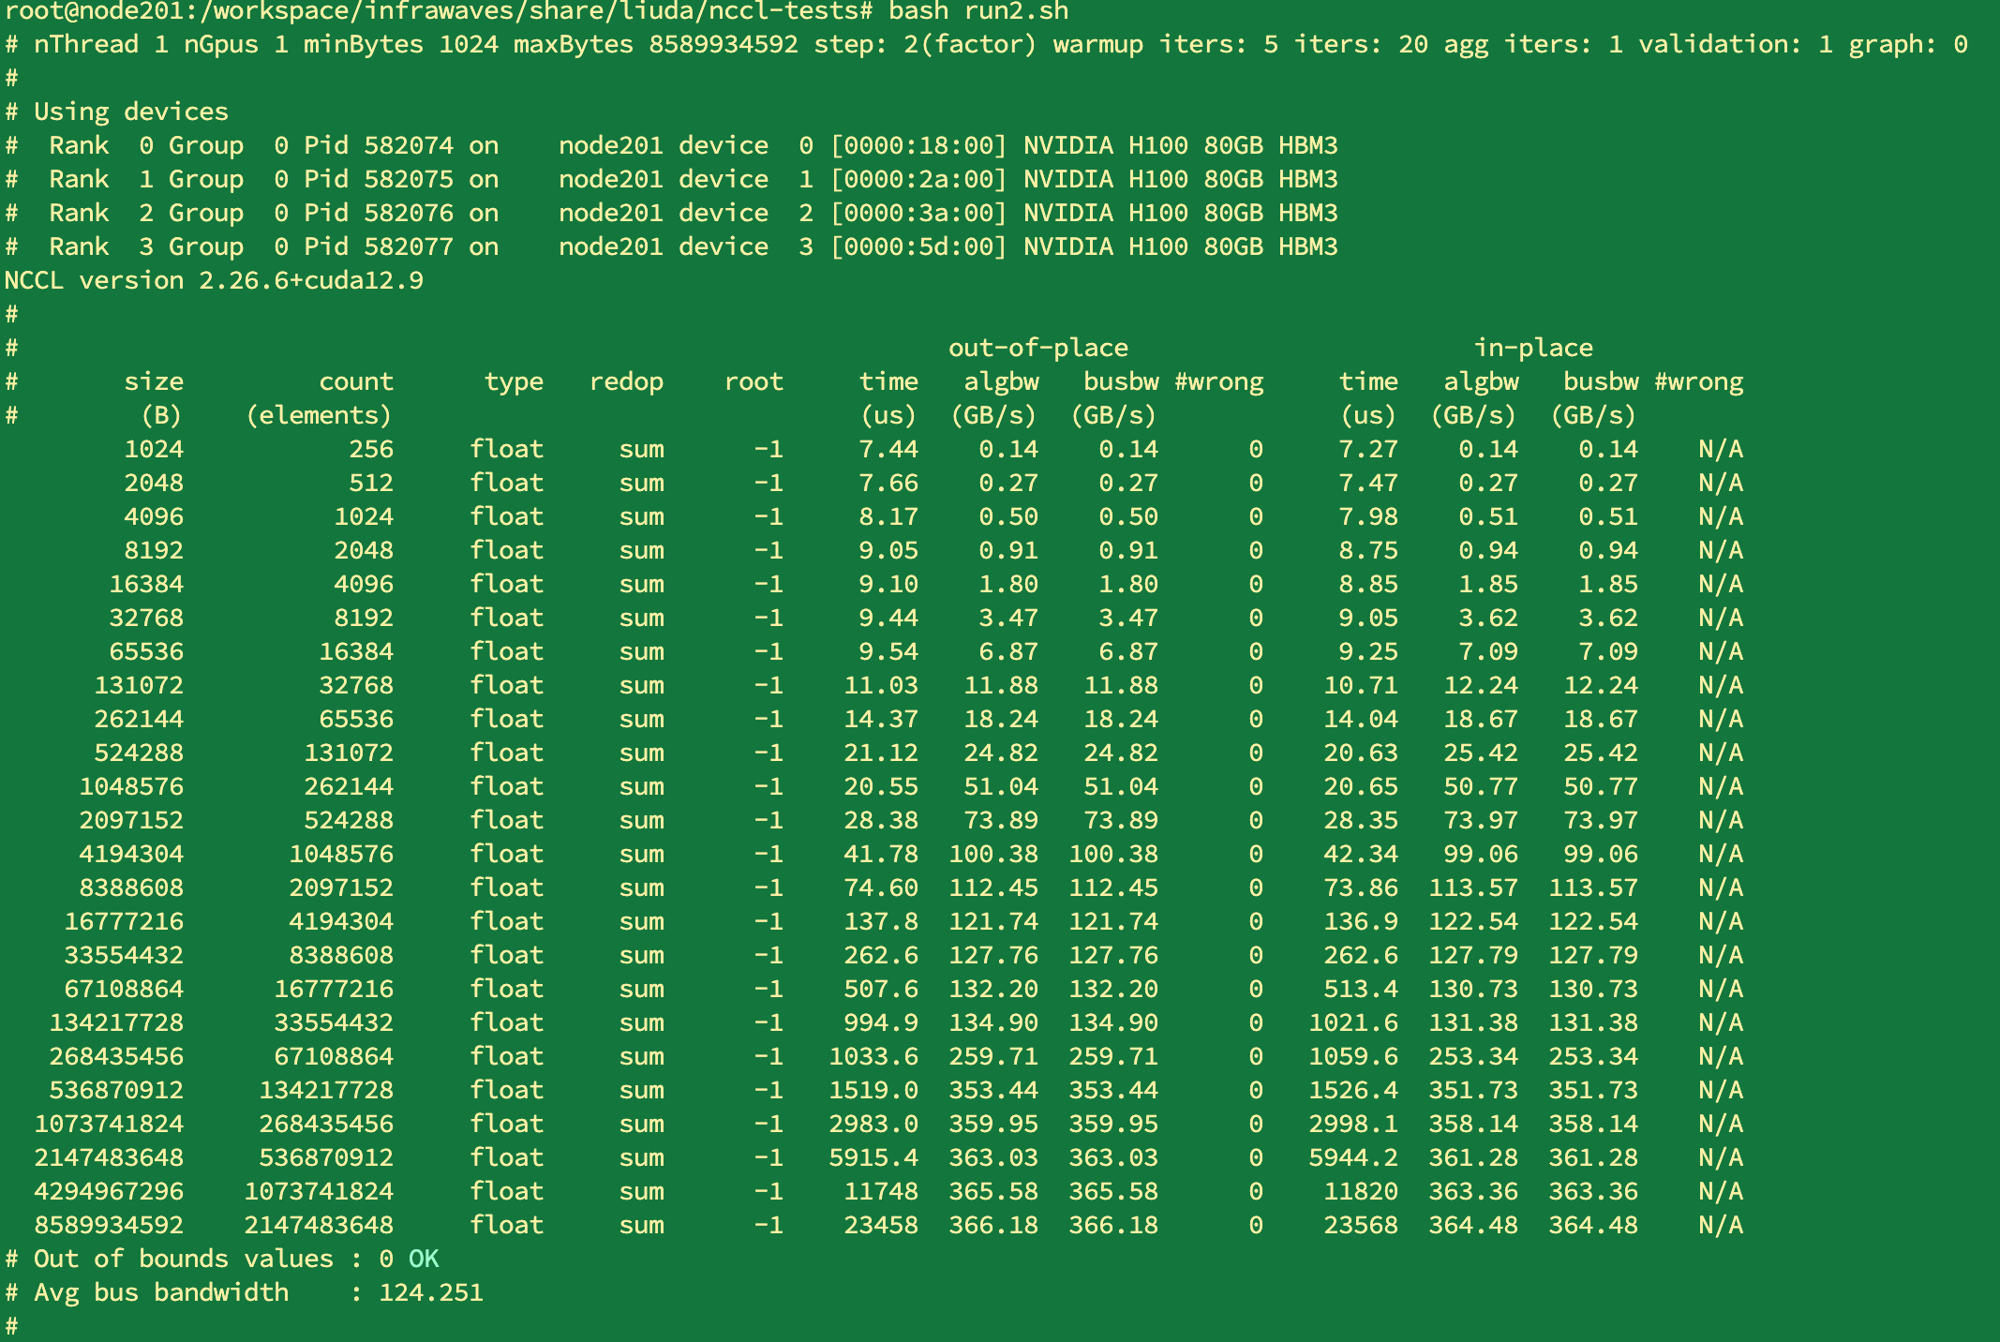Click the 'size' column header
Viewport: 2000px width, 1342px height.
(x=154, y=381)
